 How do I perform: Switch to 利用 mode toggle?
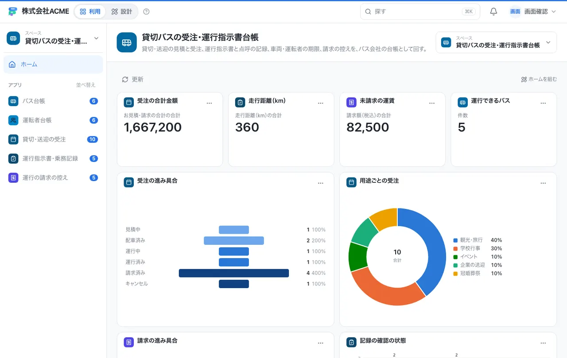pyautogui.click(x=90, y=12)
